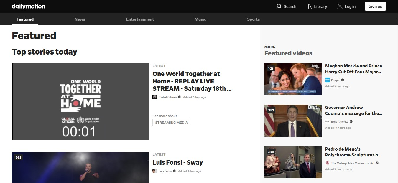398x183 pixels.
Task: Click the Sign up button
Action: pos(375,6)
